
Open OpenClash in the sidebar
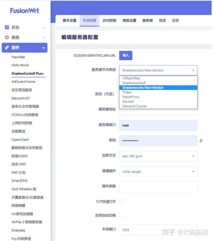tap(20, 139)
